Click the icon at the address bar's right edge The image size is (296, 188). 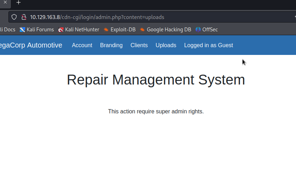(295, 17)
